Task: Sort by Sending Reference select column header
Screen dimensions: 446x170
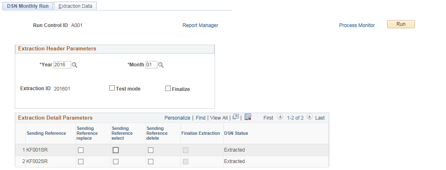Action: pyautogui.click(x=122, y=133)
